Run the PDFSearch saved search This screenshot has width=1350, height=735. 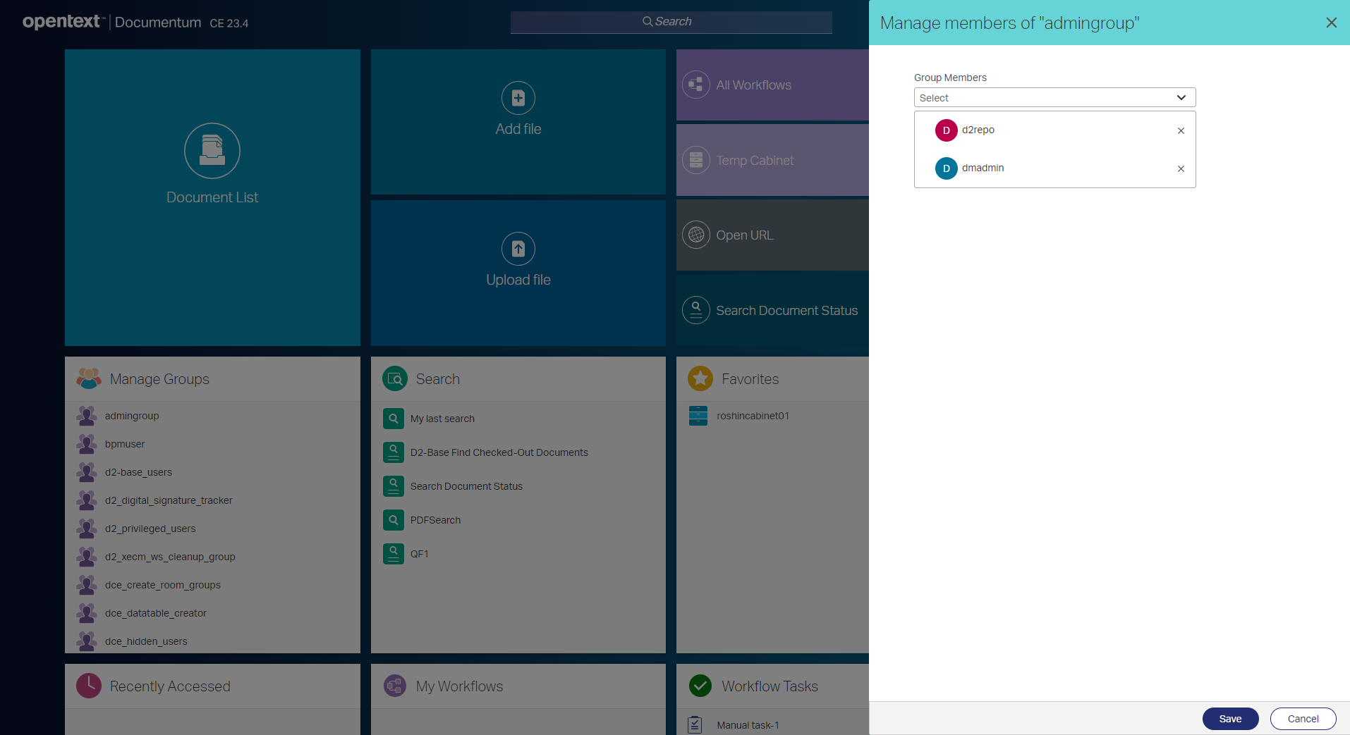click(435, 520)
